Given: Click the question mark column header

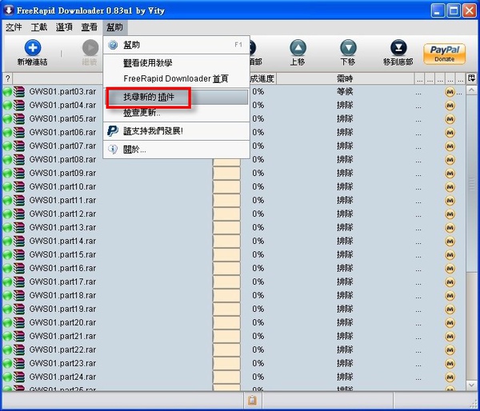Looking at the screenshot, I should point(8,78).
